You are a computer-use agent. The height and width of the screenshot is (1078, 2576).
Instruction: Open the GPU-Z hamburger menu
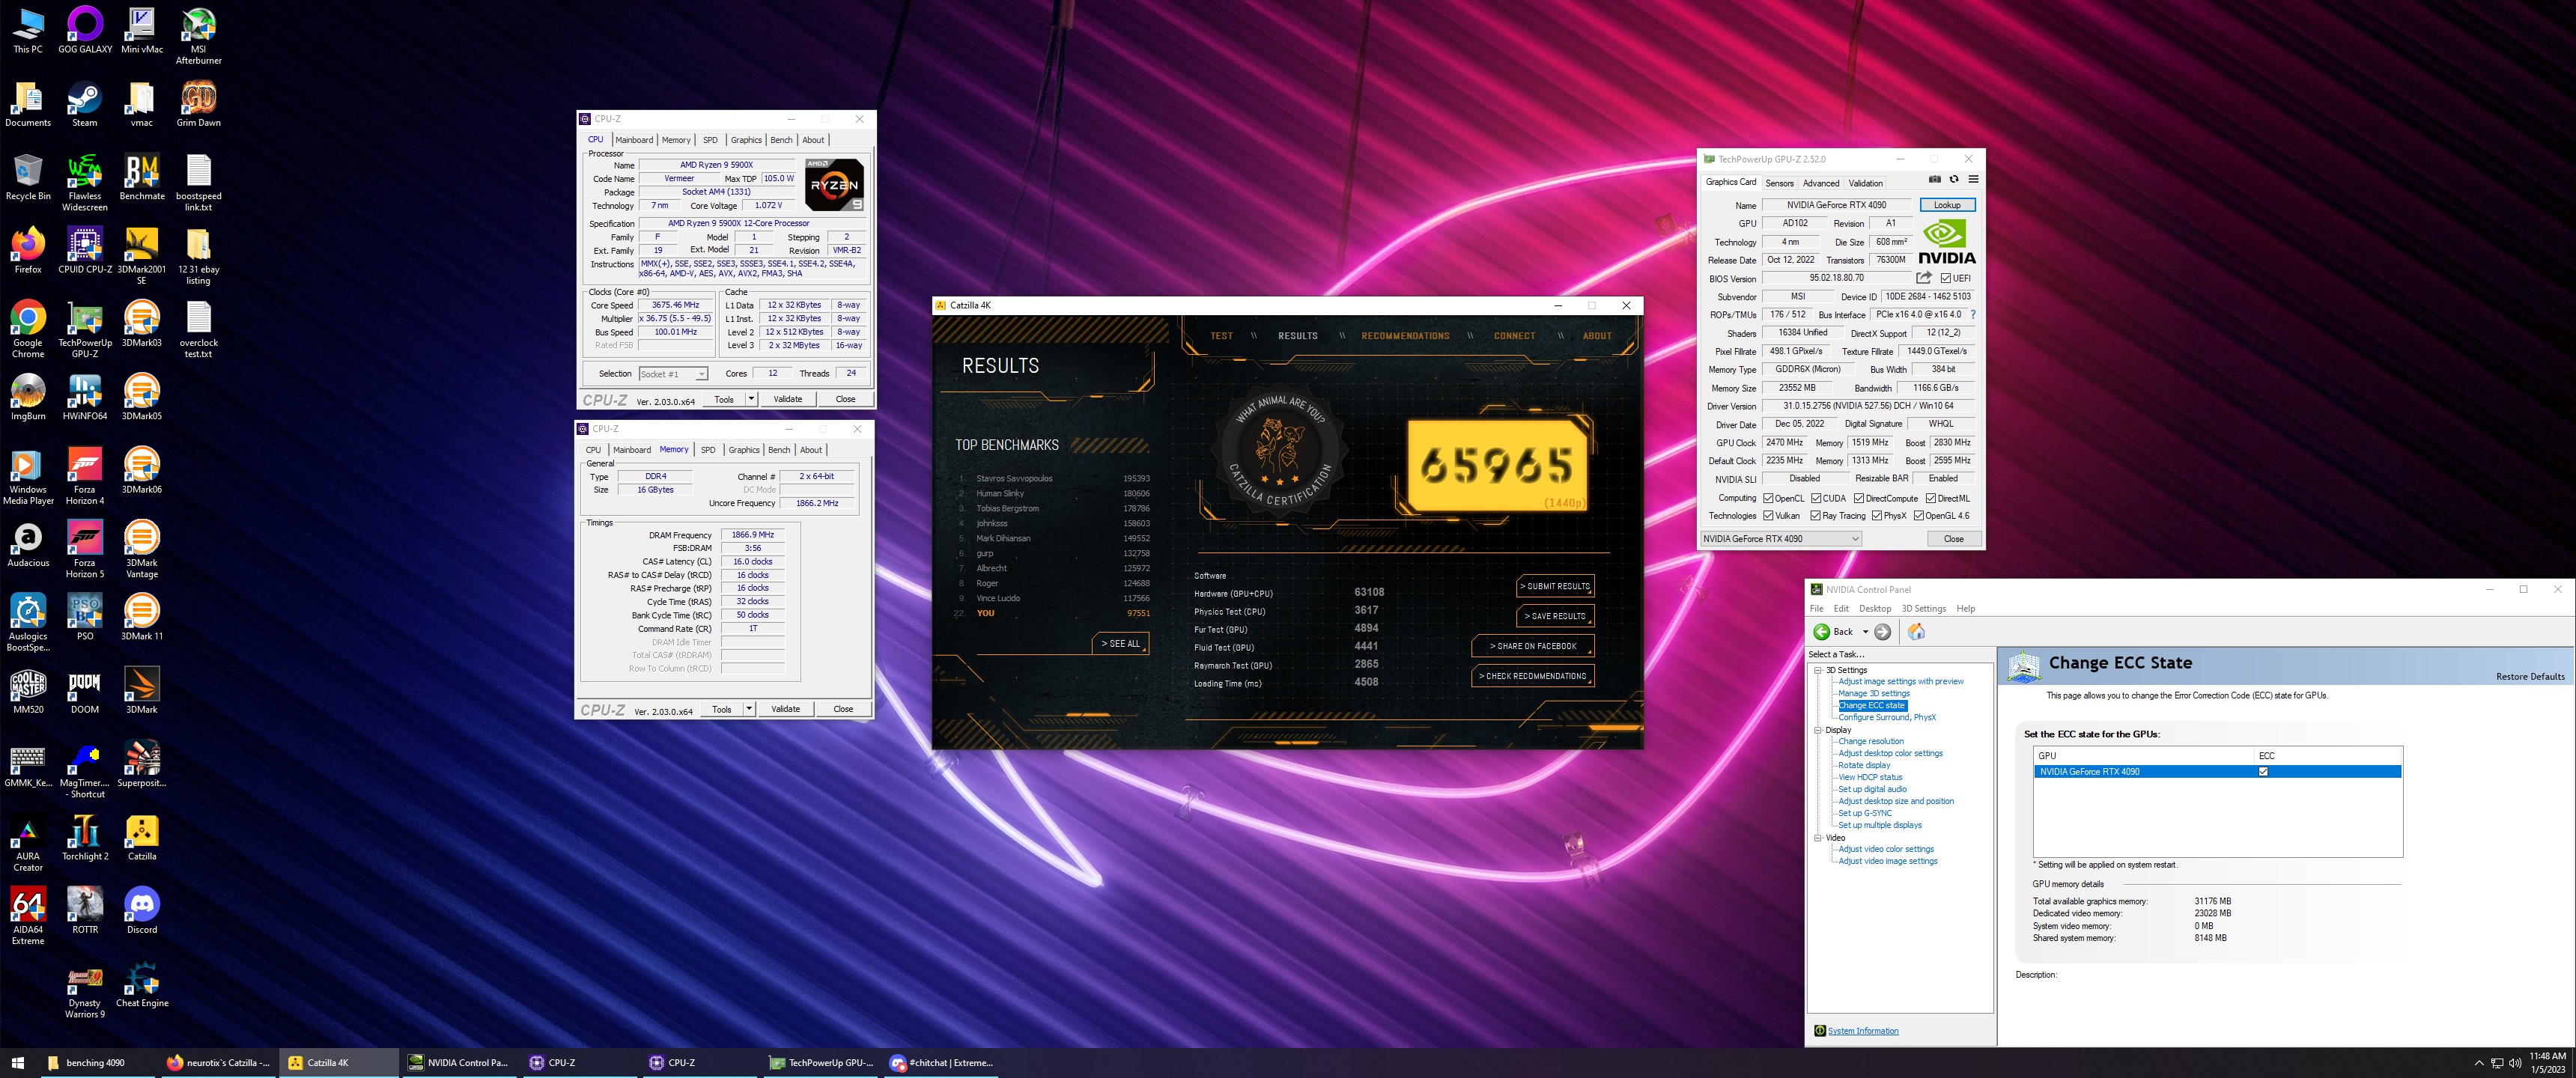click(x=1973, y=180)
